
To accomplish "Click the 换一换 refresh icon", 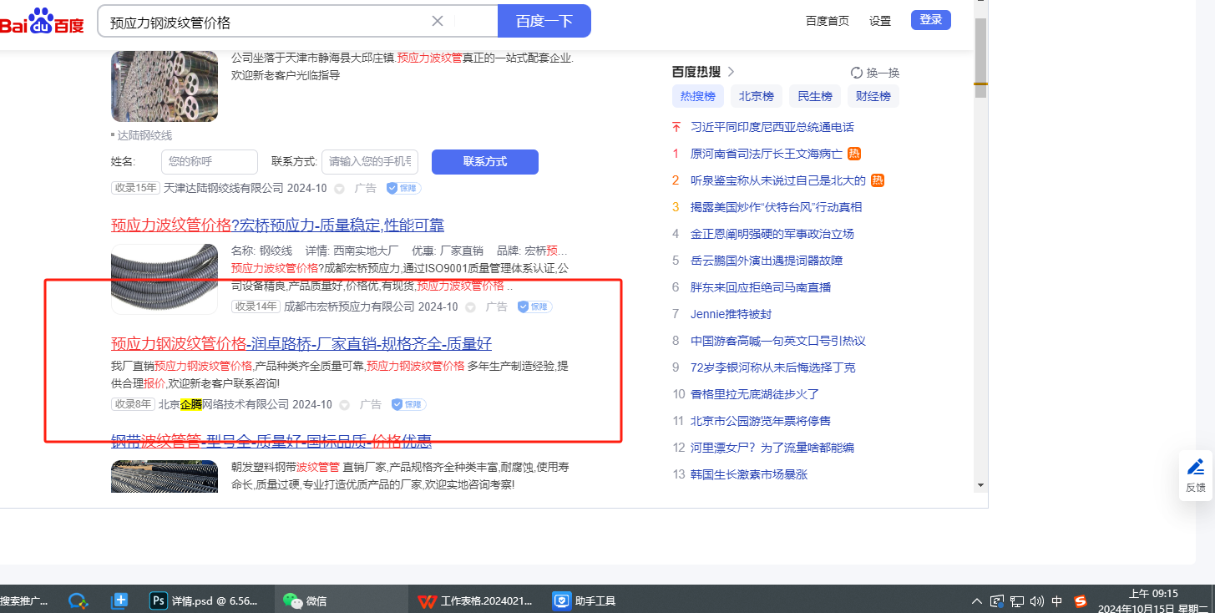I will pyautogui.click(x=857, y=73).
